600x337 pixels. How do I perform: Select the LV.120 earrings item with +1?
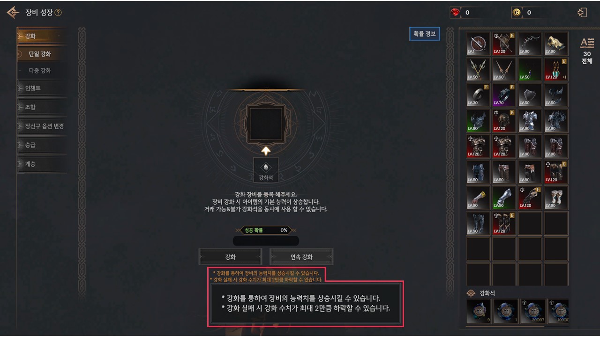(x=556, y=69)
